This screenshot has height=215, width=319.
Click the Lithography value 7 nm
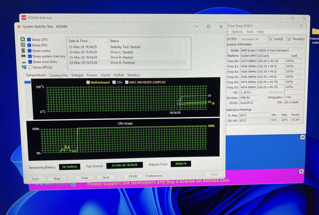[293, 97]
